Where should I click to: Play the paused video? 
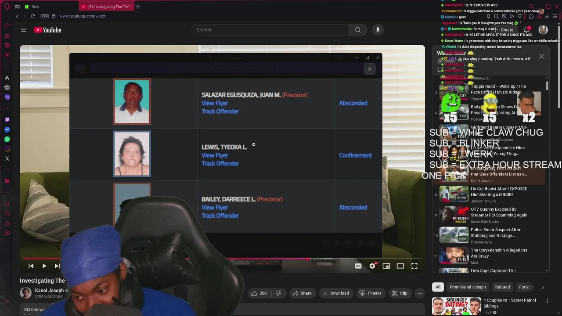[x=44, y=266]
